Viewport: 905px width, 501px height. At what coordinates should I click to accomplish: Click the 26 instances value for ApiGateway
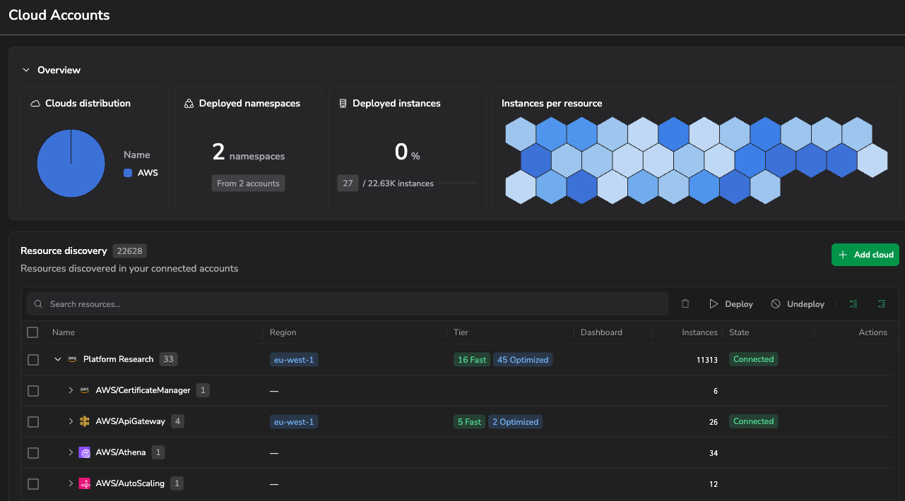714,422
